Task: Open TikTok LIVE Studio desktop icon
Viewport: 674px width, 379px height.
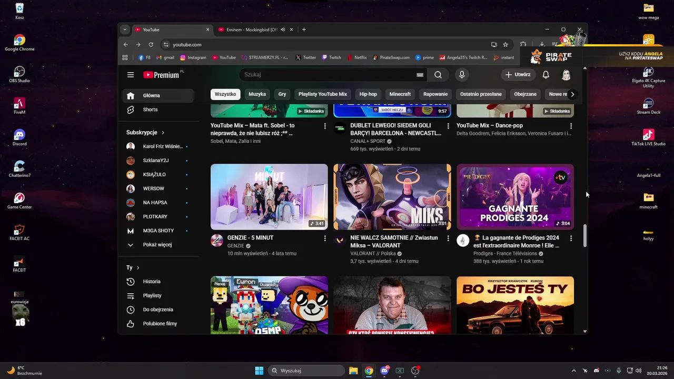Action: (x=648, y=137)
